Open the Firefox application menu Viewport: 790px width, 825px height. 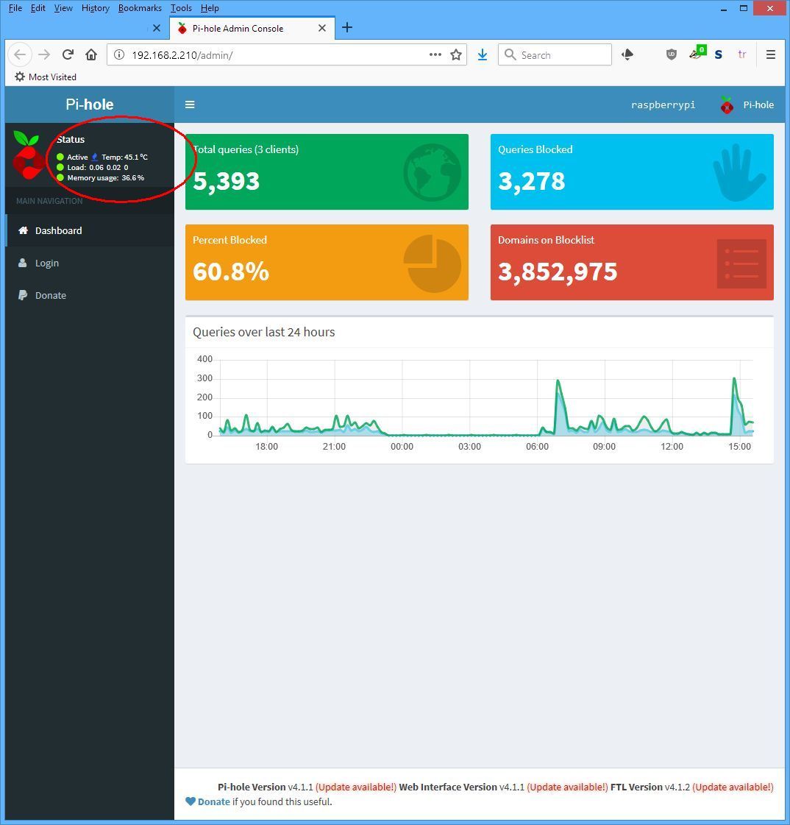771,54
